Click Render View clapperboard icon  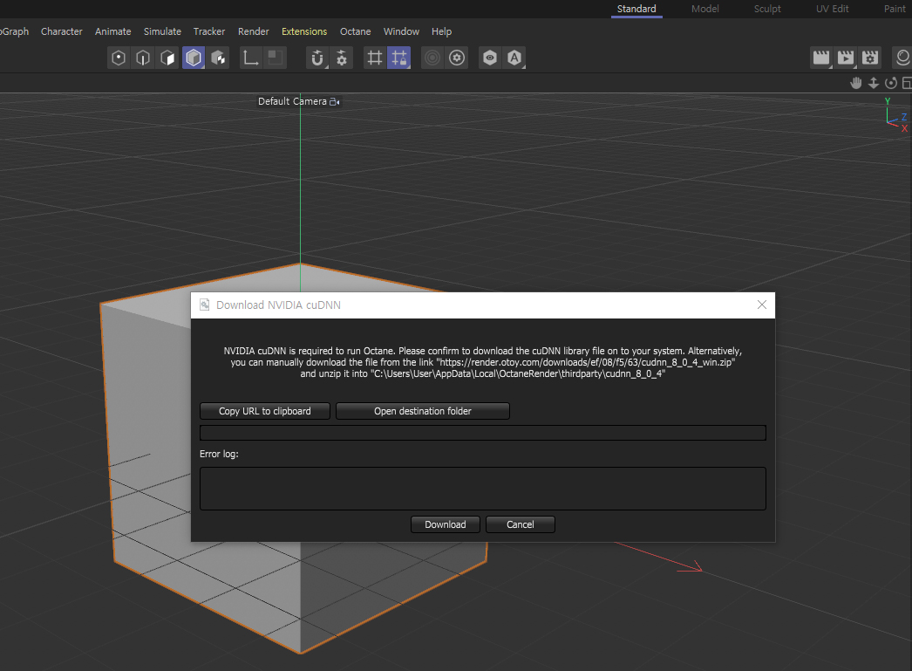(x=820, y=58)
